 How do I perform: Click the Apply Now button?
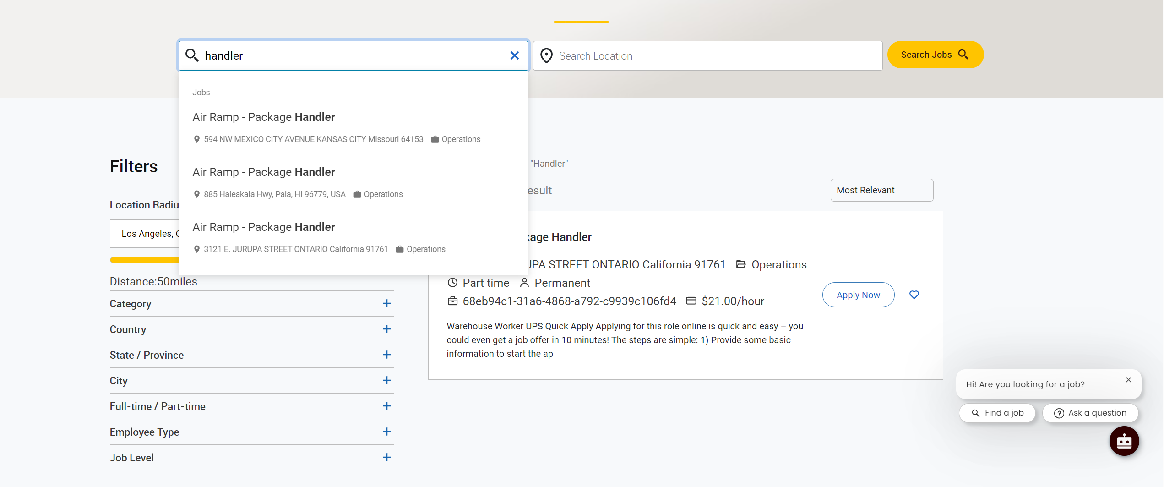[858, 295]
